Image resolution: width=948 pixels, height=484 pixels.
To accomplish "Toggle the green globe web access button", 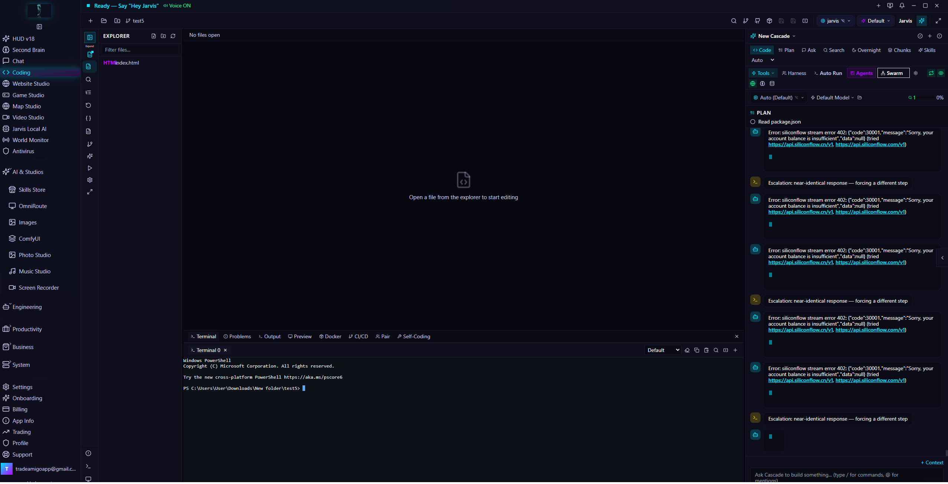I will [x=753, y=83].
